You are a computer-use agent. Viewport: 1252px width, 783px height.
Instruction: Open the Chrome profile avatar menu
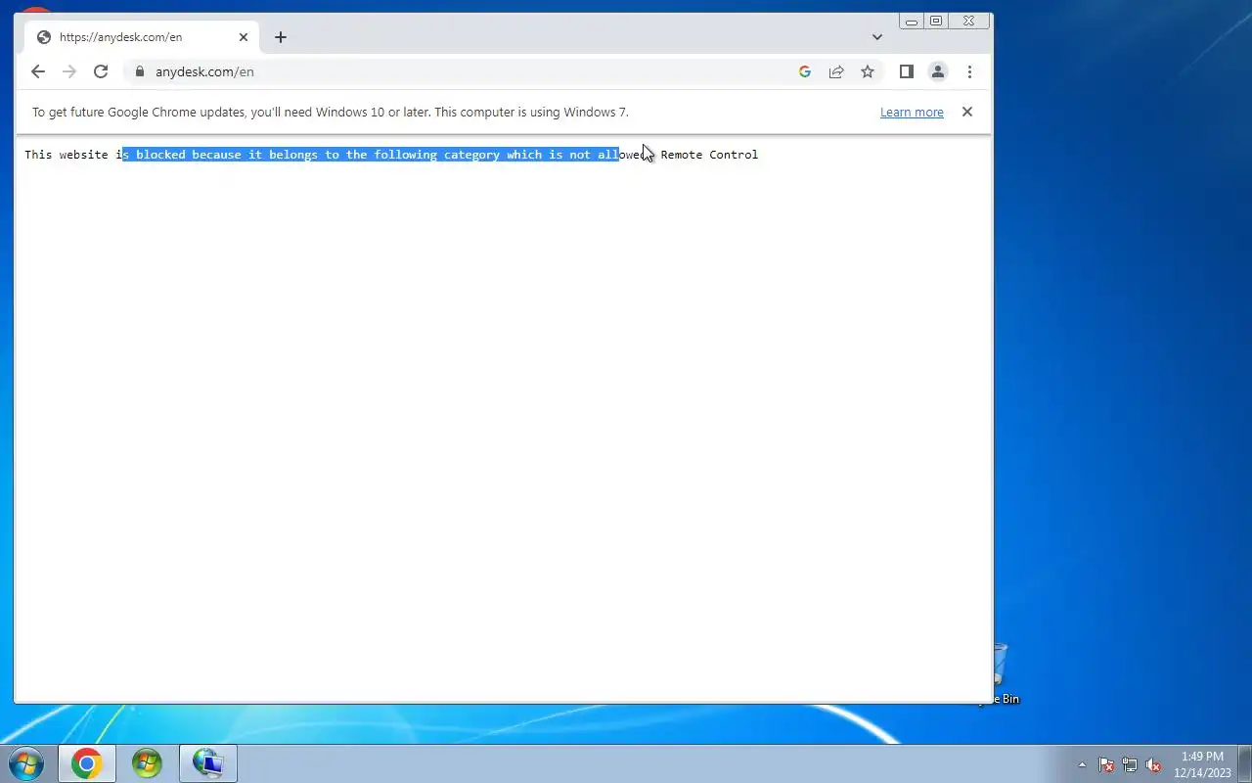(x=938, y=71)
